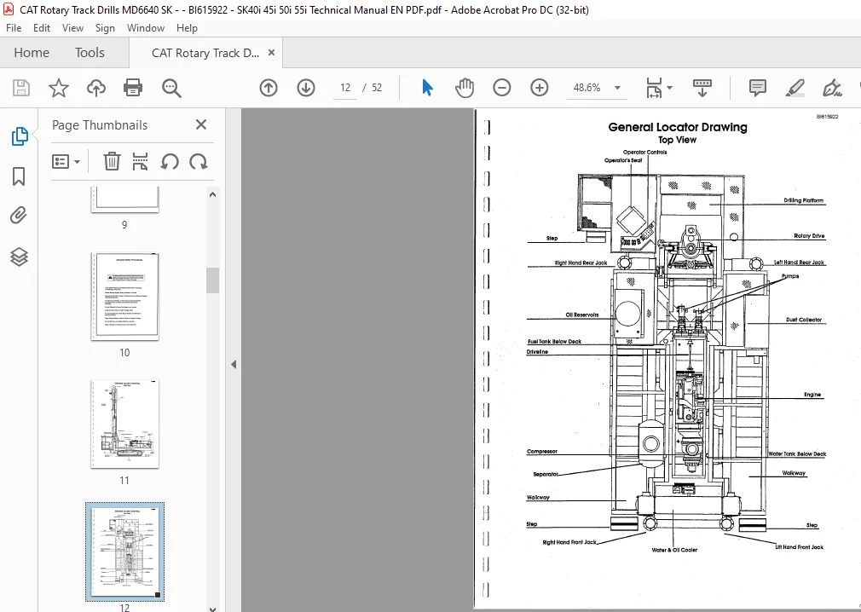Click the 'Separator' label in drawing
Screen dimensions: 861x612
point(546,474)
